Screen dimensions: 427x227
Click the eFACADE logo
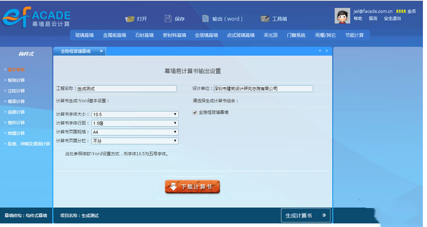coord(36,17)
